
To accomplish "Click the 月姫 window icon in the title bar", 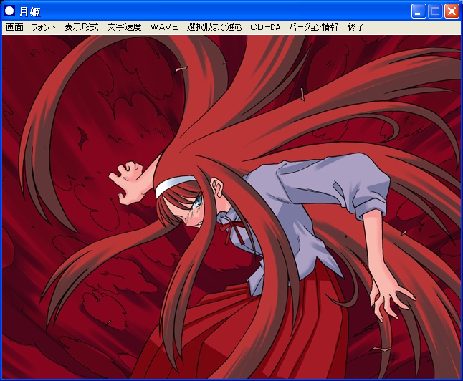I will tap(9, 11).
